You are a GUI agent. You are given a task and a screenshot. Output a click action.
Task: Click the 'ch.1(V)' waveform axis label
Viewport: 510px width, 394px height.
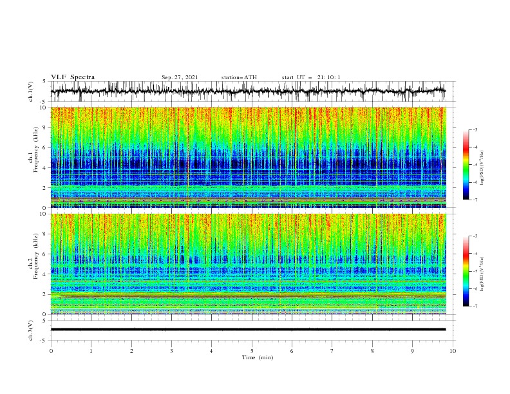[31, 91]
